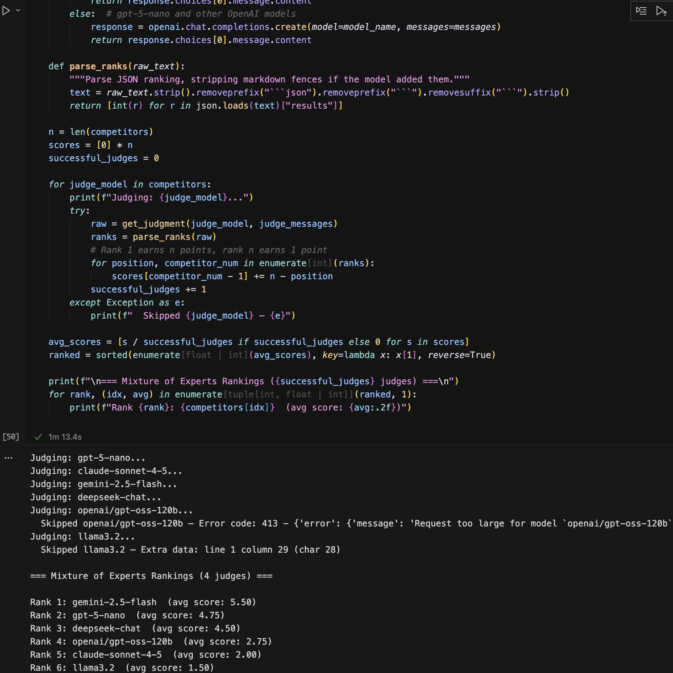This screenshot has width=673, height=673.
Task: Open the run options chevron beside Run
Action: point(18,11)
